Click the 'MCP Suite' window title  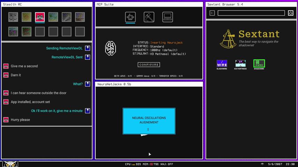coord(105,5)
